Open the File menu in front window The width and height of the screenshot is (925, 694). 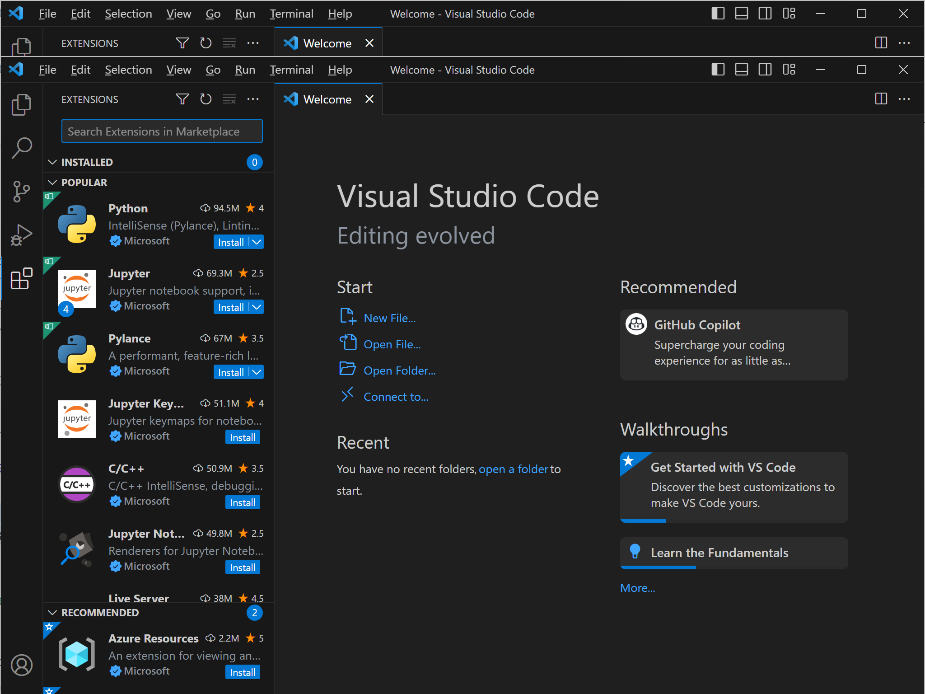[47, 70]
